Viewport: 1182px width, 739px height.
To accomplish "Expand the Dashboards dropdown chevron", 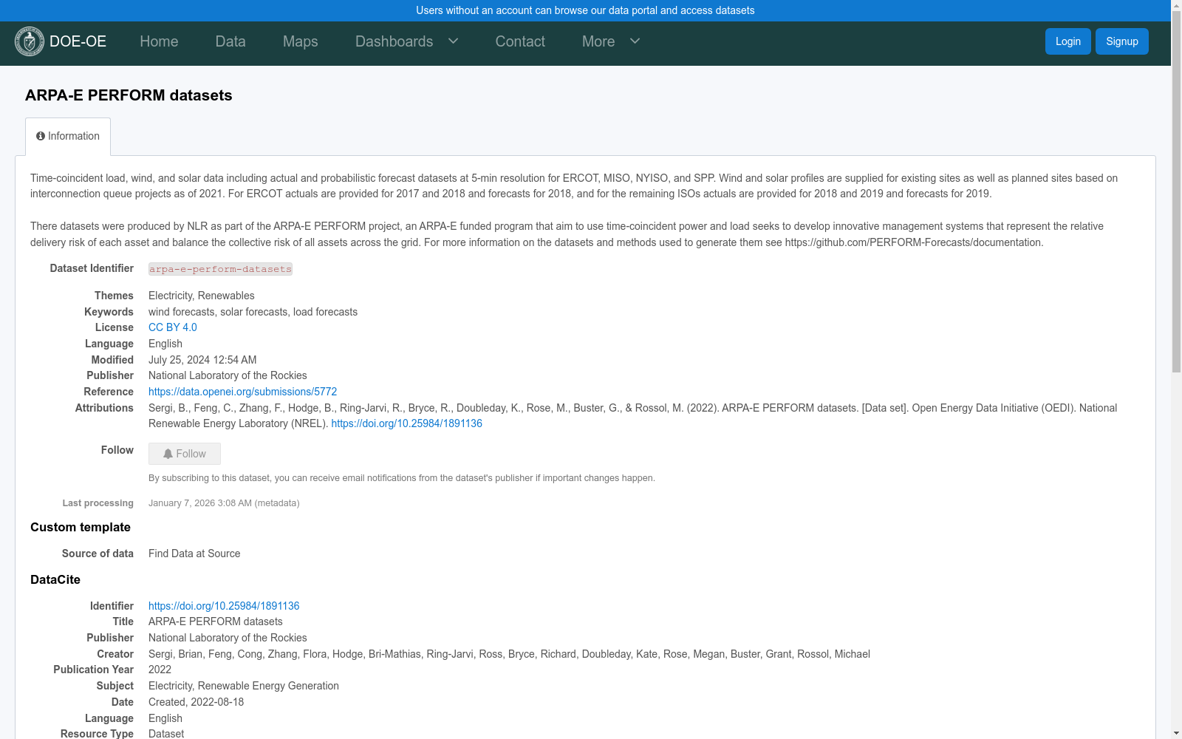I will (x=454, y=41).
